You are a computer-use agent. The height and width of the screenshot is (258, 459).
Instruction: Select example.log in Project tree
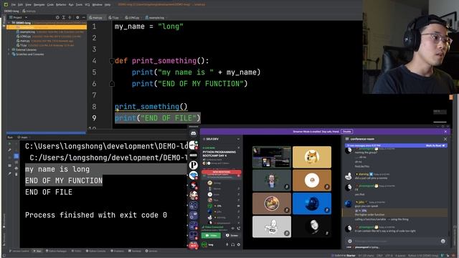tap(27, 32)
